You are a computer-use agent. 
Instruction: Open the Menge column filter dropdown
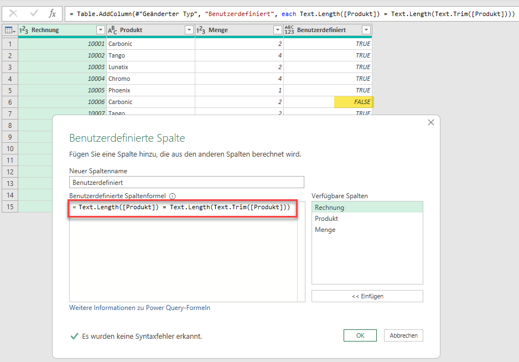(x=277, y=30)
